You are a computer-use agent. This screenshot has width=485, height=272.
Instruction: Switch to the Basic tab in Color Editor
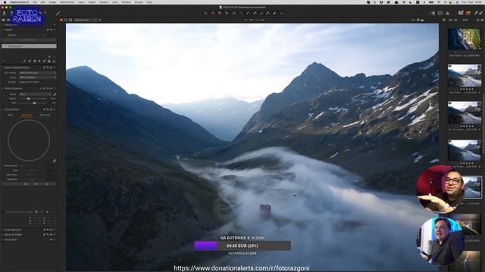pos(10,115)
